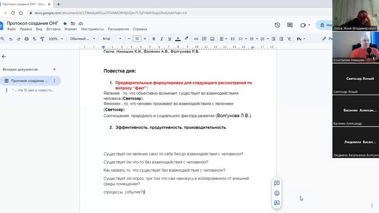Click the blue share access button
Screen dimensions: 379x213
pos(325,25)
